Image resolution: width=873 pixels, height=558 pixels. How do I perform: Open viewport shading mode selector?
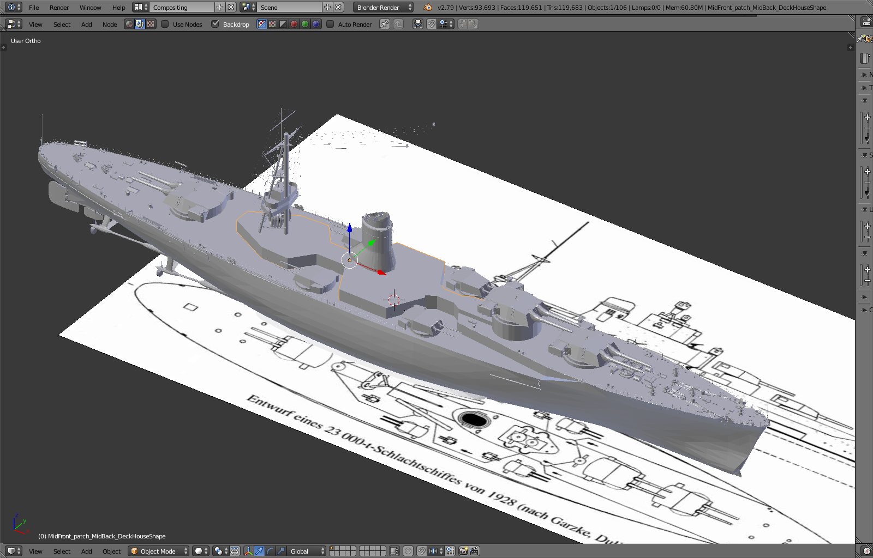point(201,551)
